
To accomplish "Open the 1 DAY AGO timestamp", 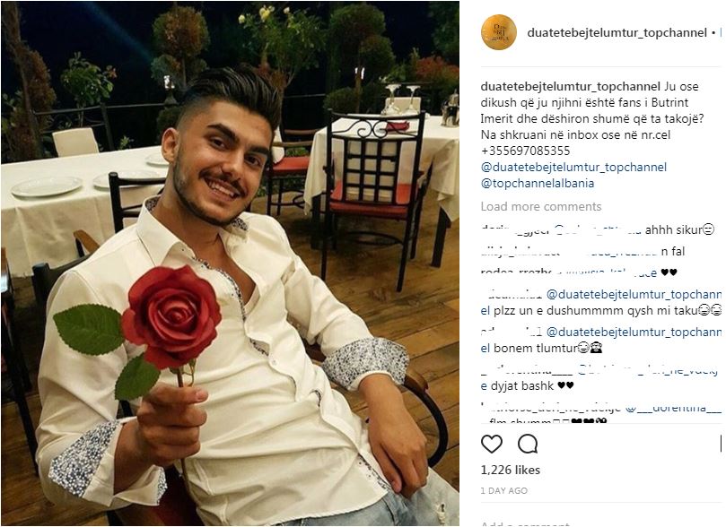I will (x=503, y=491).
